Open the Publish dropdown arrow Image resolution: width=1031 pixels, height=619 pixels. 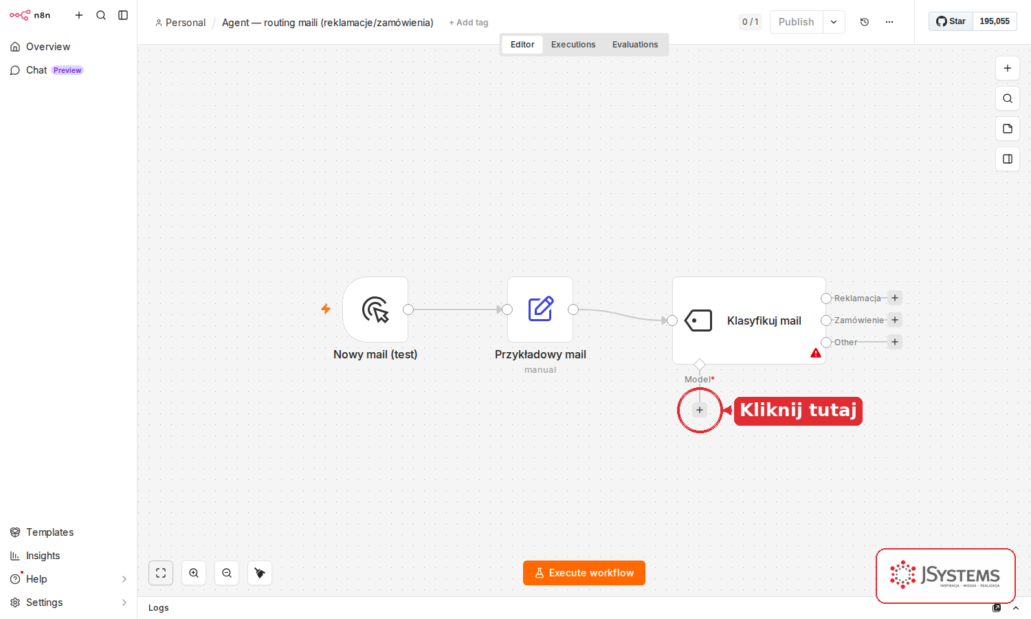834,22
